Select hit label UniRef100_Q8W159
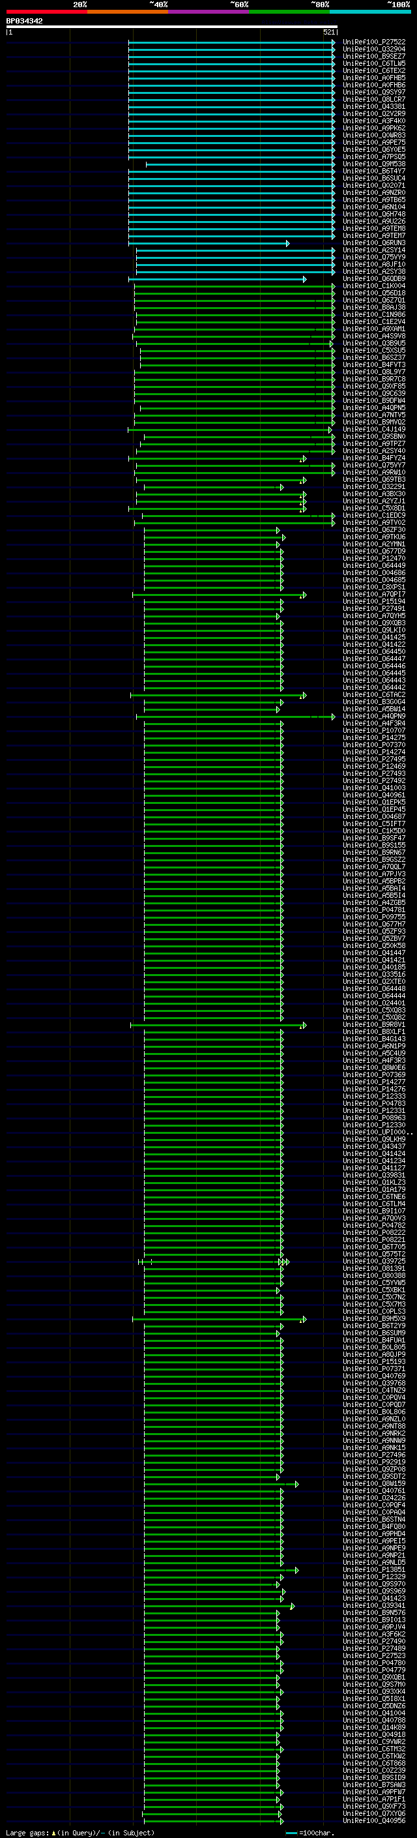 point(373,1483)
